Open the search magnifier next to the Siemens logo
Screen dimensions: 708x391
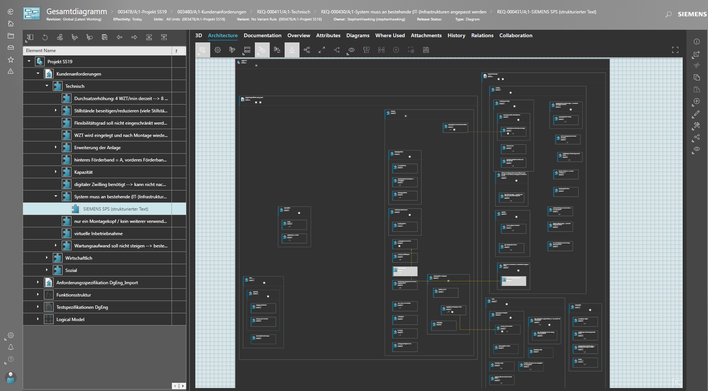coord(669,15)
